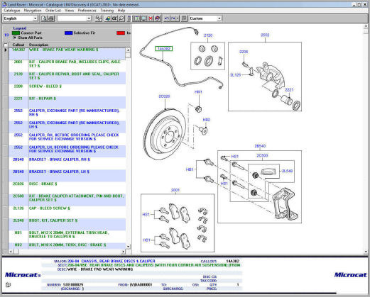Open the empty combo box beside the printer icon
The height and width of the screenshot is (297, 370).
click(89, 18)
